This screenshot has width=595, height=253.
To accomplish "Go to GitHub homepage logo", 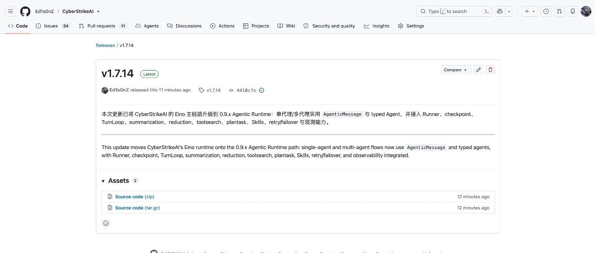I will tap(25, 11).
